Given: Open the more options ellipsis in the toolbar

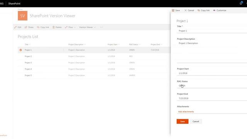Looking at the screenshot, I should click(102, 27).
